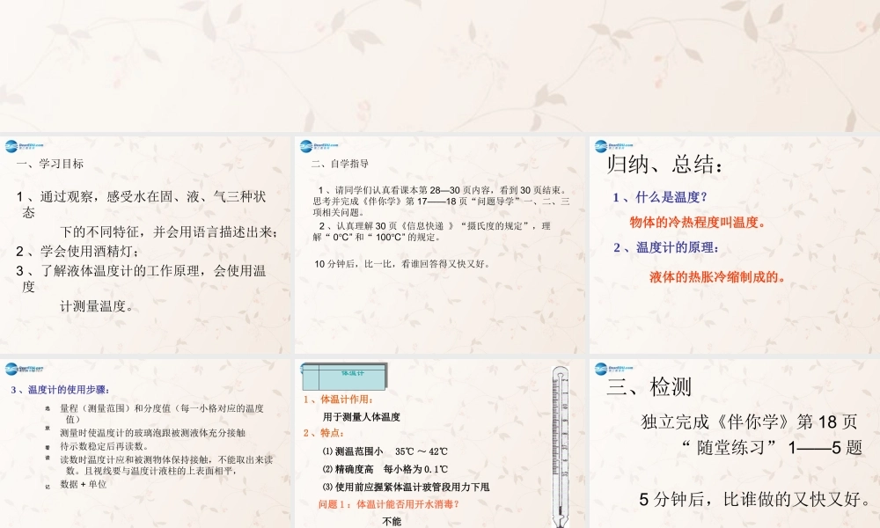Click the bullet '测量时使温度计的玻璃泡跟被测液体充分接触'
Viewport: 880px width, 528px height.
pyautogui.click(x=152, y=433)
